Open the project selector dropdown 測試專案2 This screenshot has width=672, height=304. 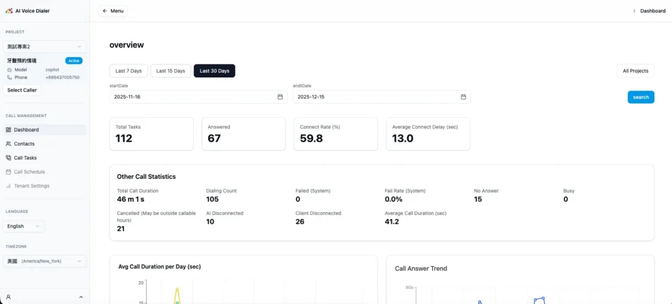point(45,47)
